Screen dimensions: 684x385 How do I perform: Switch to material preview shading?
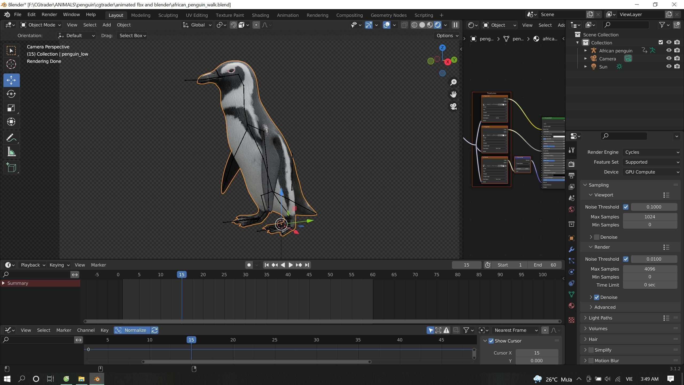tap(430, 25)
